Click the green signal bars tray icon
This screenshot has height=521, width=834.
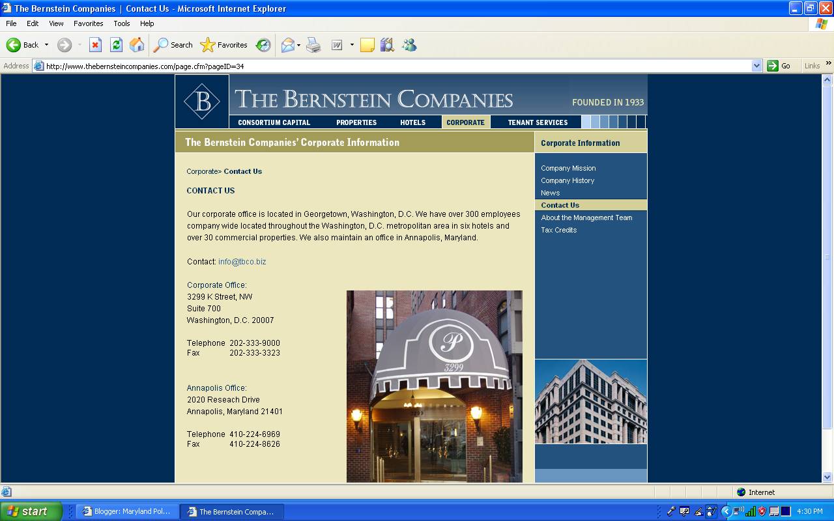point(751,511)
